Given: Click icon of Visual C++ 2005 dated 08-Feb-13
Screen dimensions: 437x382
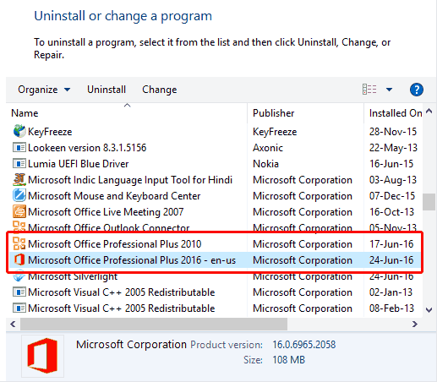Looking at the screenshot, I should click(x=19, y=308).
